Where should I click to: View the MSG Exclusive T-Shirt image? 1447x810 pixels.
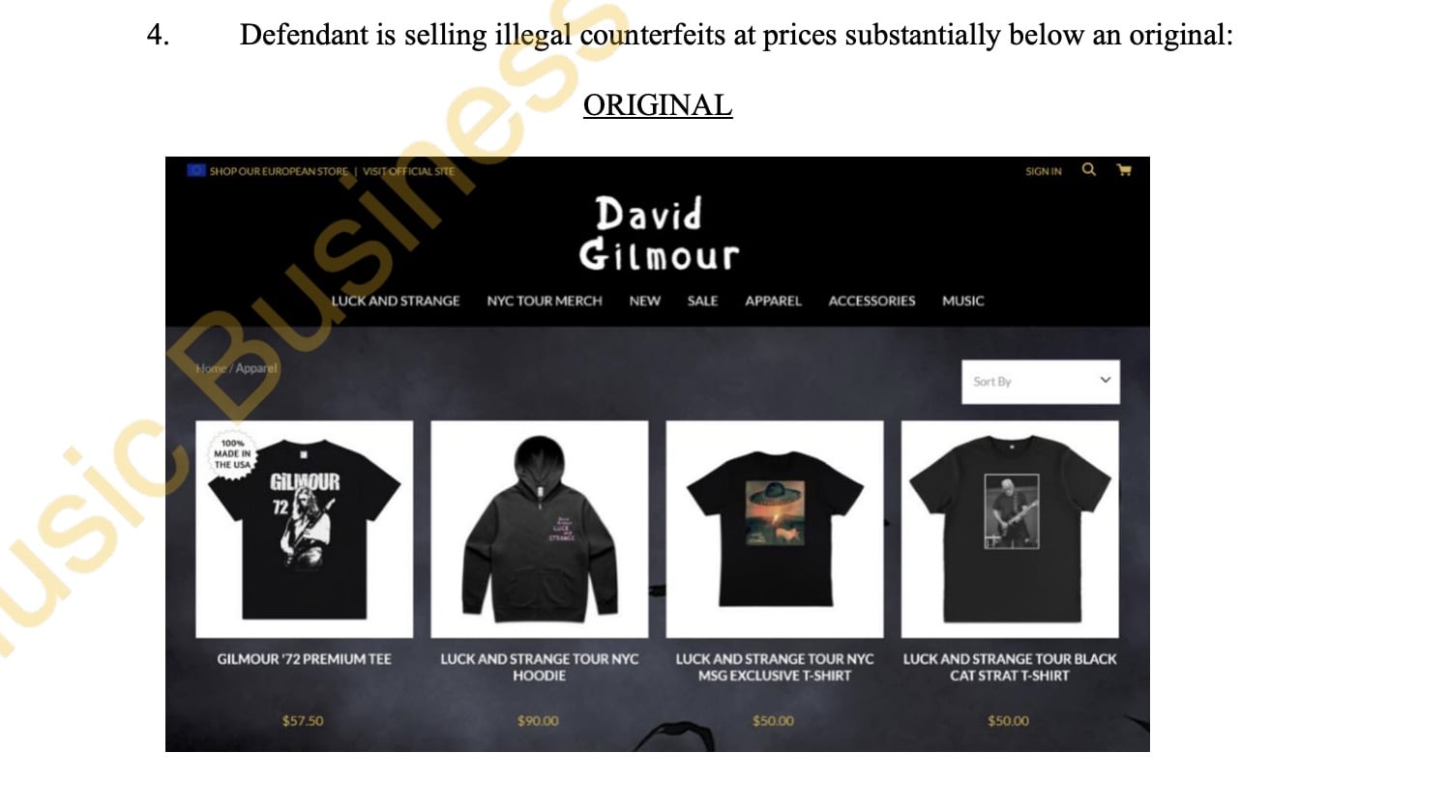tap(774, 529)
